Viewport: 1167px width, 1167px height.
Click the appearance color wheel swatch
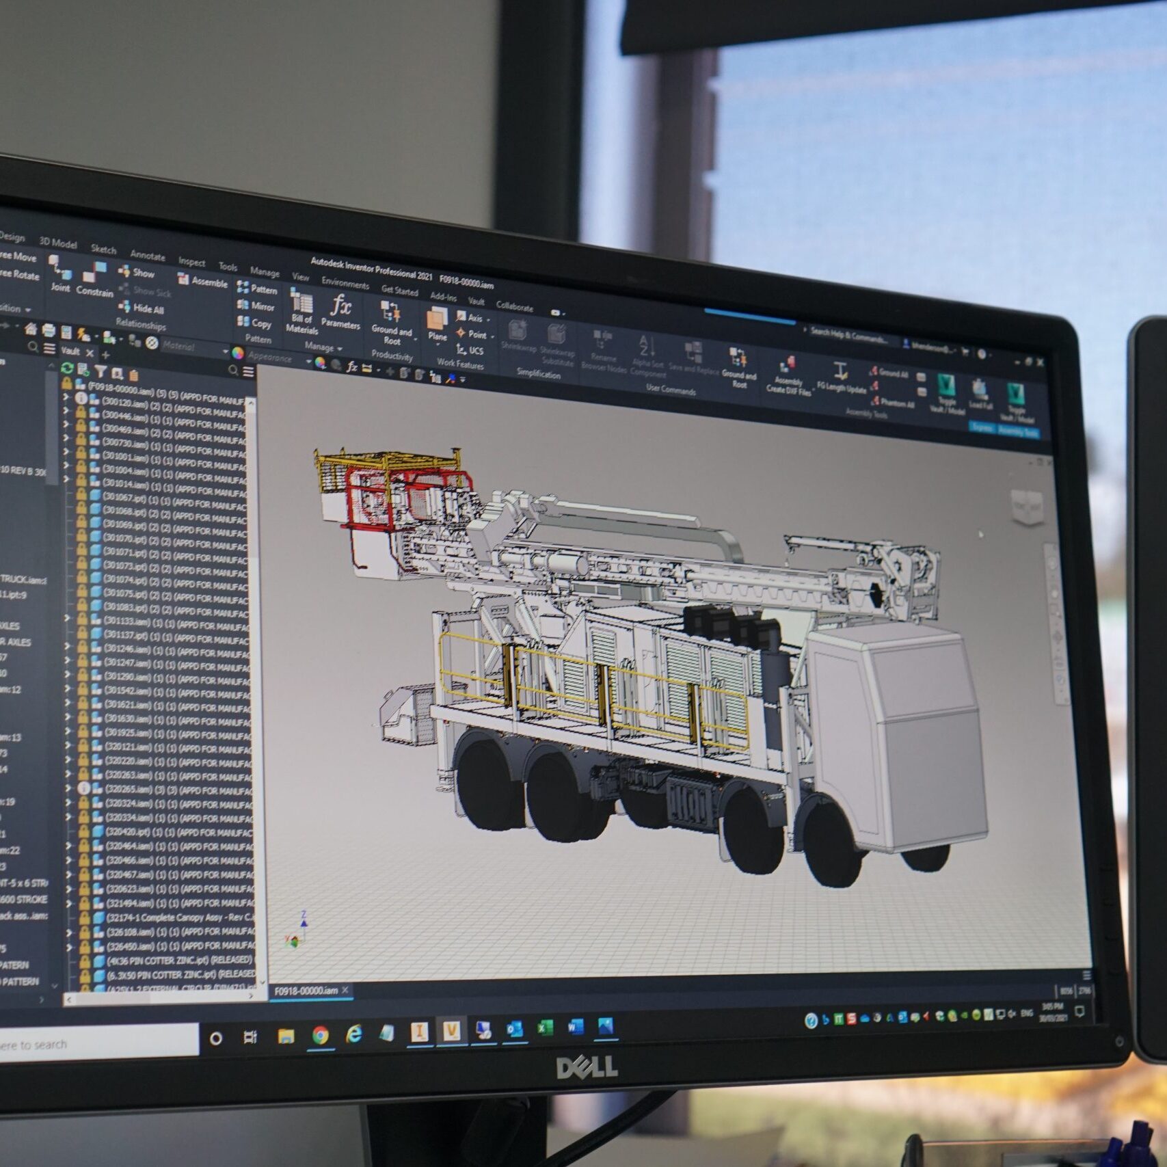point(237,353)
